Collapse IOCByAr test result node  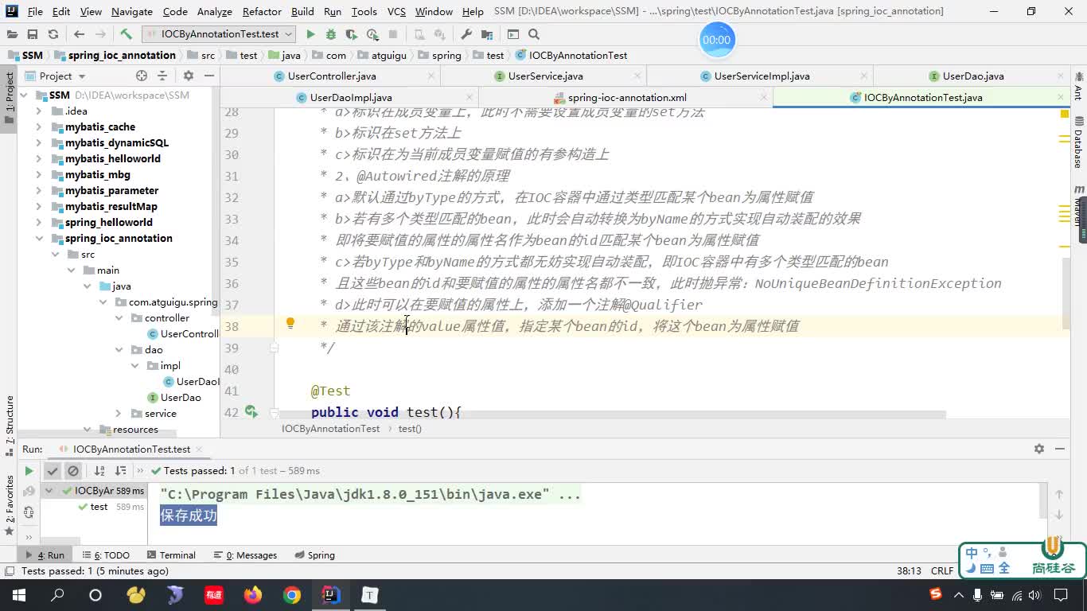pos(49,491)
